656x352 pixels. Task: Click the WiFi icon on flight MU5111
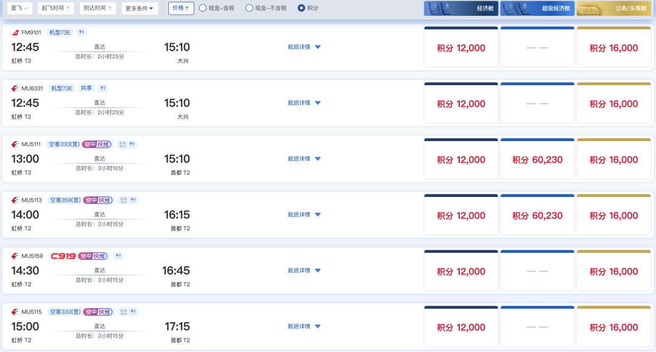123,145
